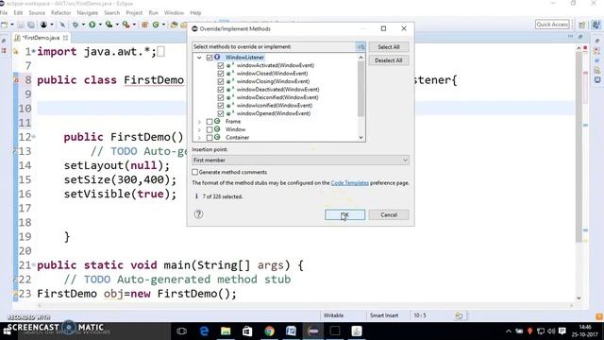This screenshot has width=604, height=340.
Task: Click the Save toolbar icon
Action: point(21,25)
